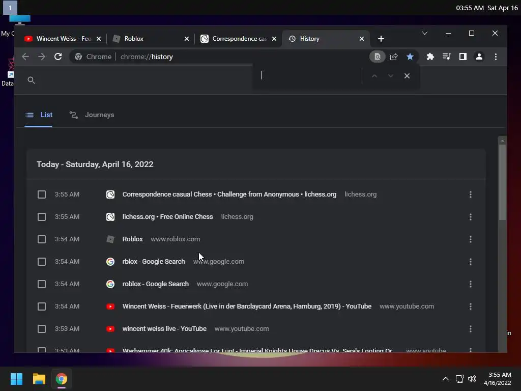This screenshot has width=521, height=391.
Task: Switch to the Roblox tab
Action: pos(151,39)
